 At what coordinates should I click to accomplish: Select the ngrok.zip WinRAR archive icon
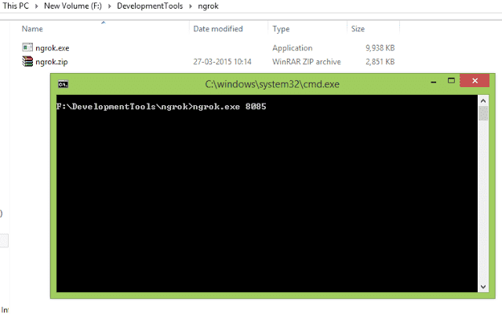[27, 61]
